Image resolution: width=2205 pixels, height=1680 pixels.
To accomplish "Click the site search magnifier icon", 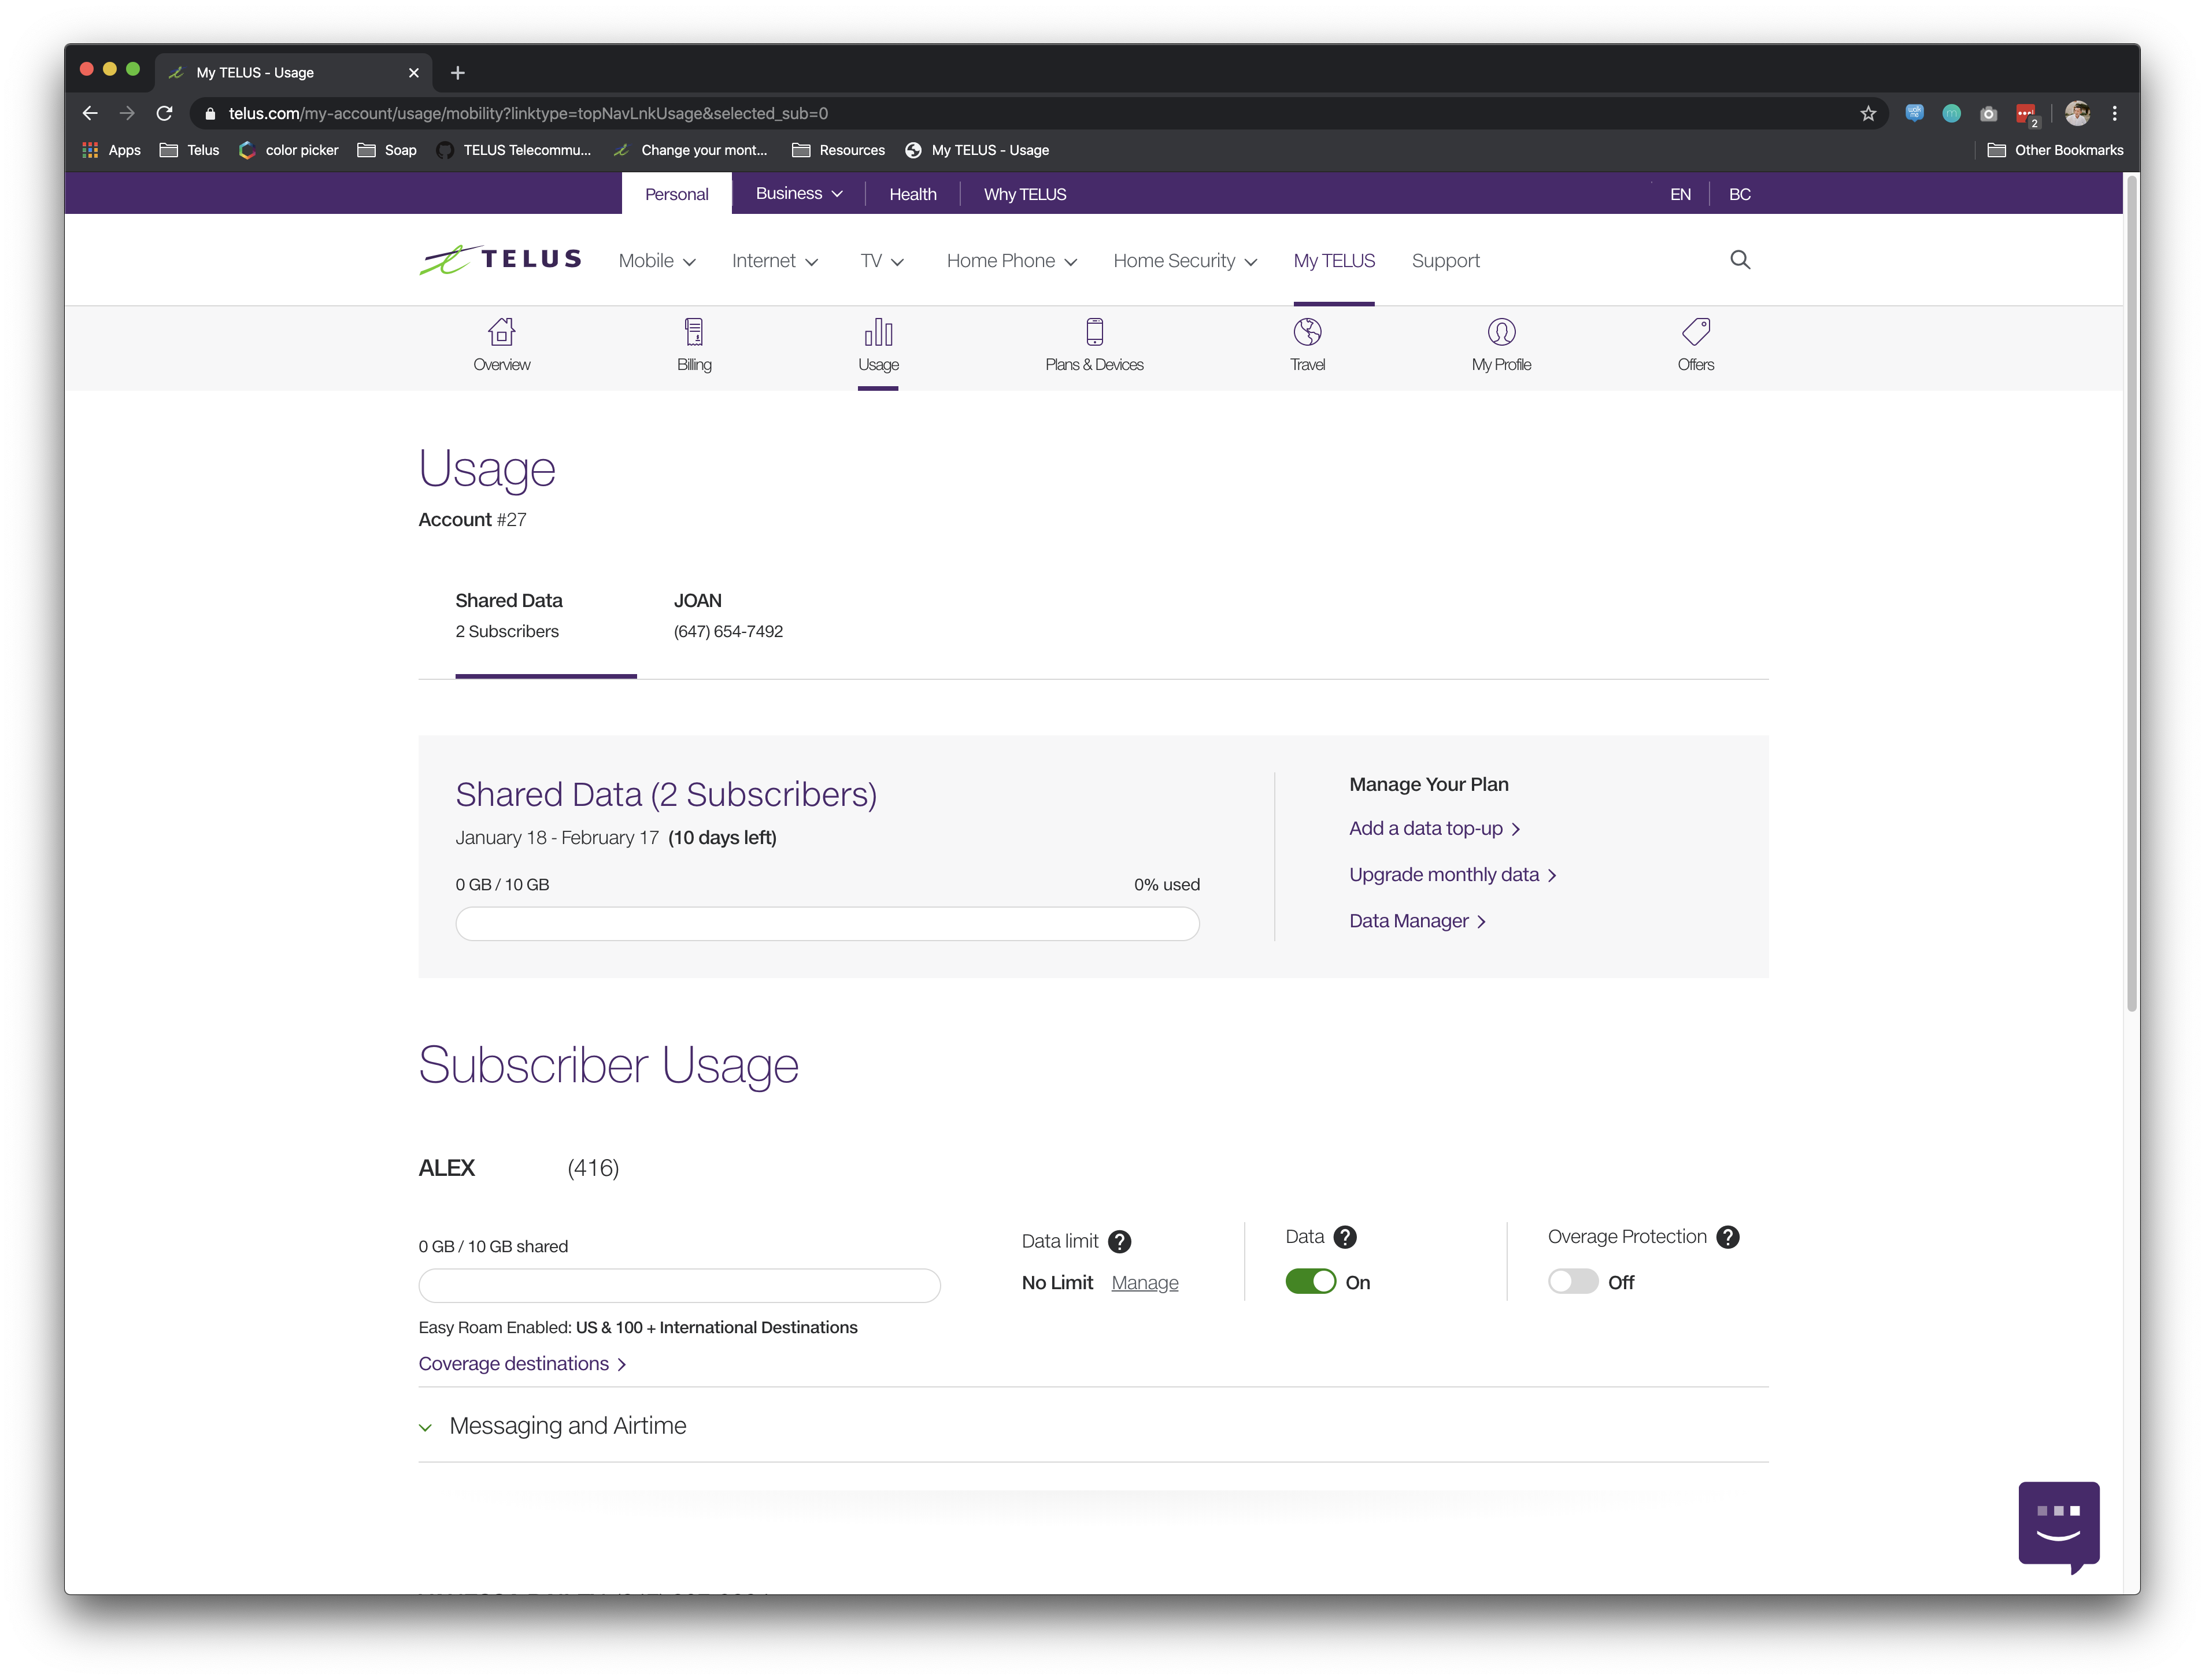I will point(1740,260).
